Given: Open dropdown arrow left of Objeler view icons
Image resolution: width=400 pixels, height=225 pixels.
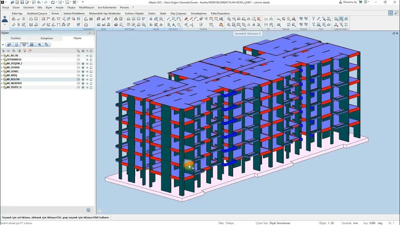Looking at the screenshot, I should tap(3, 45).
